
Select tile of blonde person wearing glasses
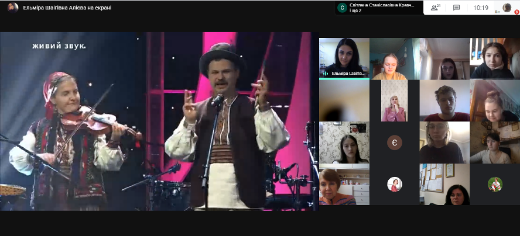coord(444,143)
